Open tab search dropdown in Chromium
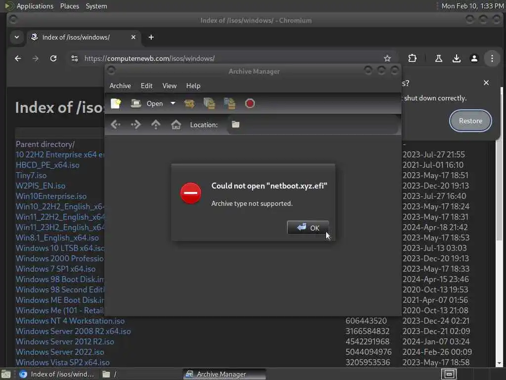 pyautogui.click(x=17, y=37)
